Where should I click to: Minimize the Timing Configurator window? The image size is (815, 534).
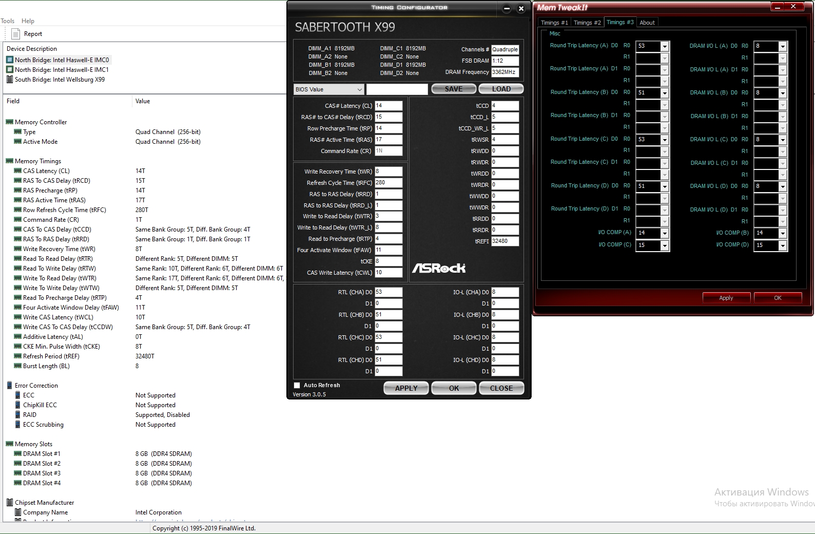click(507, 9)
